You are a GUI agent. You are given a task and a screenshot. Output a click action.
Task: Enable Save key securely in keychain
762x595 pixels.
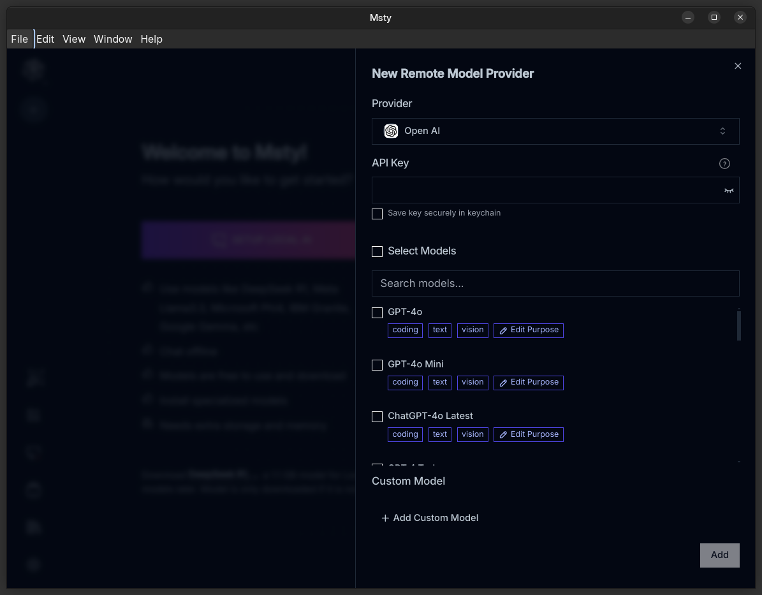(x=377, y=214)
